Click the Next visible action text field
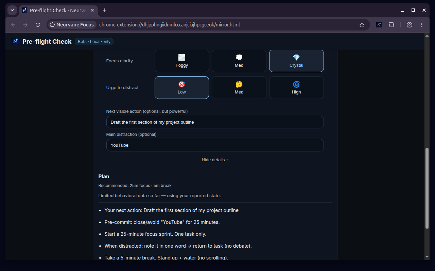The image size is (435, 271). click(215, 122)
